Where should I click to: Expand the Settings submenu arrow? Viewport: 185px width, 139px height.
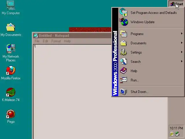182,52
